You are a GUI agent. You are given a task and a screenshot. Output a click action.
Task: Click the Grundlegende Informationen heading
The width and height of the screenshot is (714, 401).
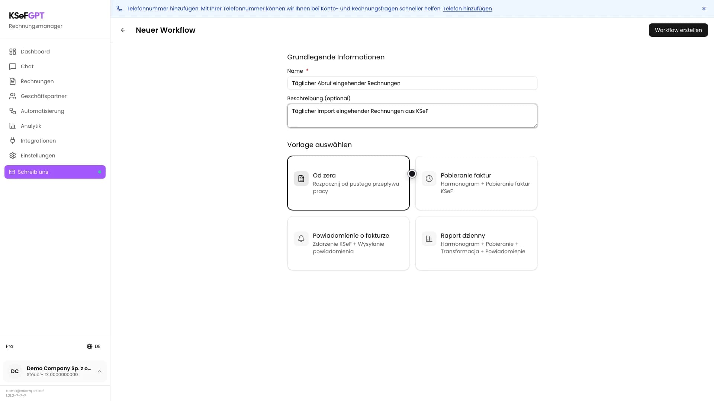pyautogui.click(x=336, y=57)
